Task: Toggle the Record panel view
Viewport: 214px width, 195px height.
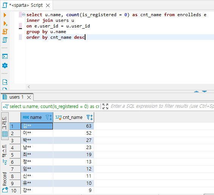Action: pyautogui.click(x=5, y=182)
